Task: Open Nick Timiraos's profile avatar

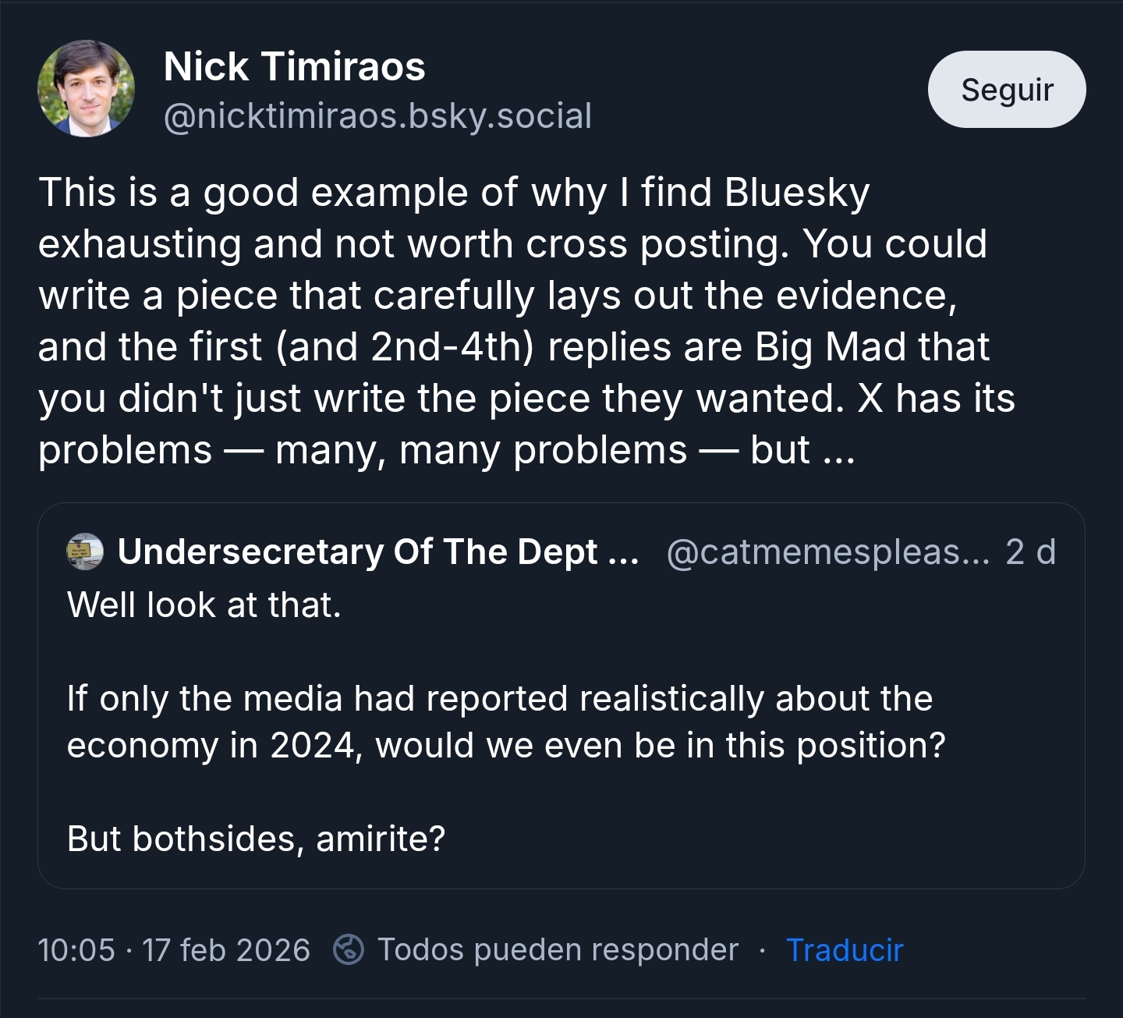Action: tap(86, 89)
